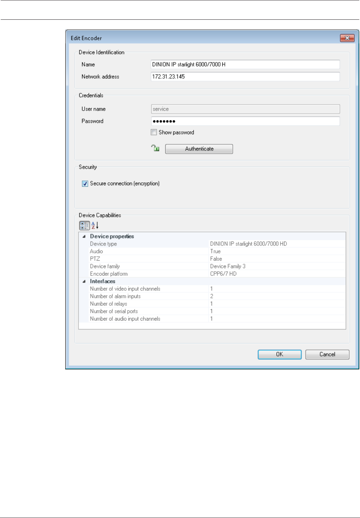Click the Categorized view icon in Device Capabilities

tap(85, 225)
